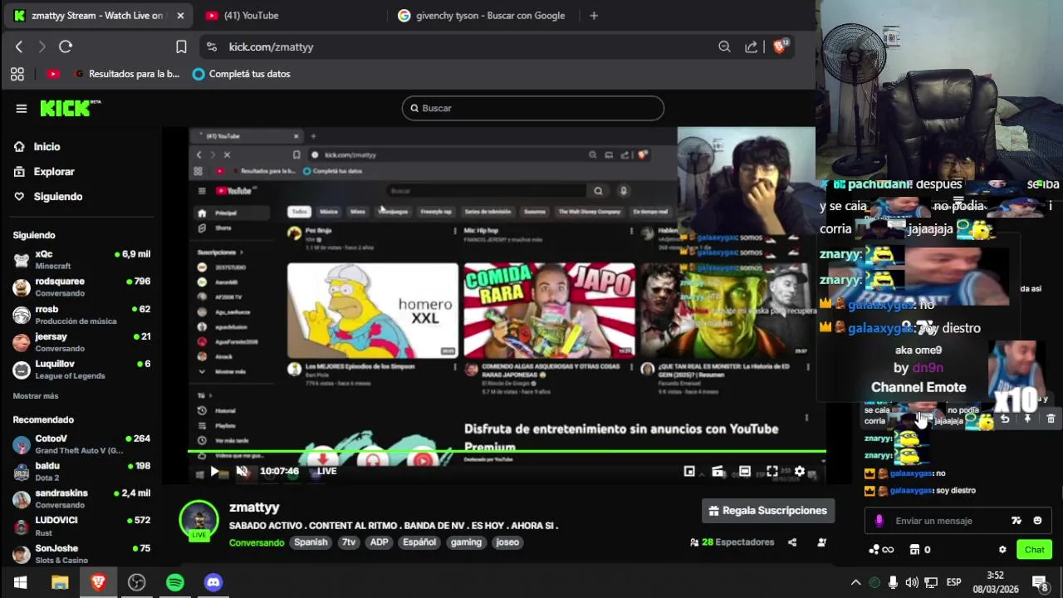Reply to hovered chat message
Viewport: 1063px width, 598px height.
click(x=1005, y=419)
